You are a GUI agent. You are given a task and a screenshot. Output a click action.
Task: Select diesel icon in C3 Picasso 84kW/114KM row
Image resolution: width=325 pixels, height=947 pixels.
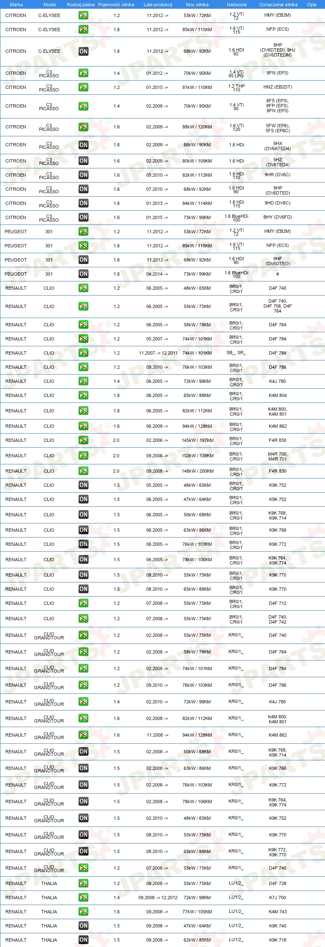pyautogui.click(x=84, y=203)
